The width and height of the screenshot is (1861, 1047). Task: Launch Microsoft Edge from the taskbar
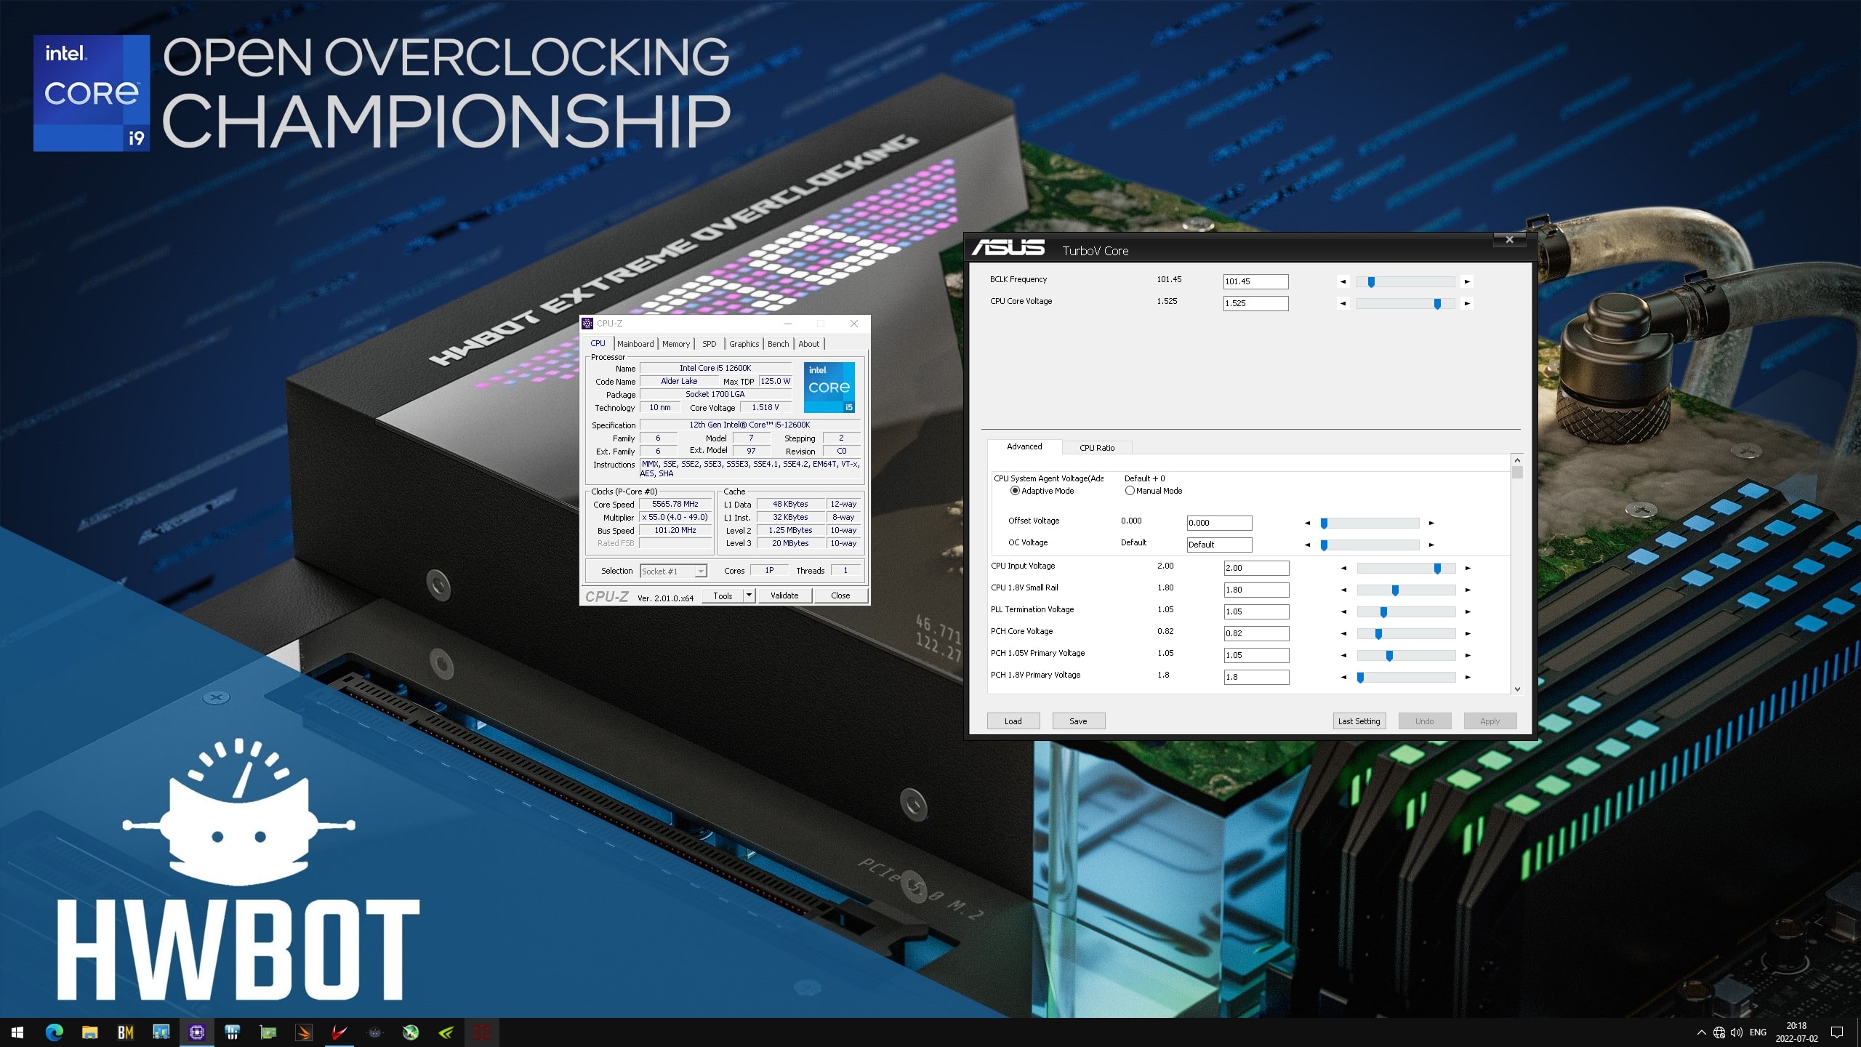coord(54,1032)
